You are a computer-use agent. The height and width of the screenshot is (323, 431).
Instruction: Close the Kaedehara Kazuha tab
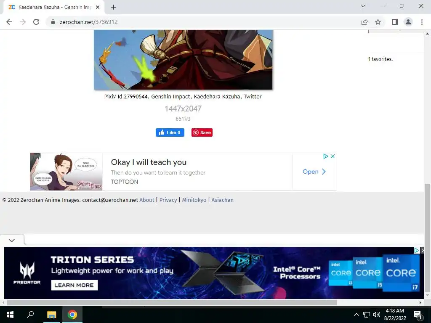[x=98, y=7]
